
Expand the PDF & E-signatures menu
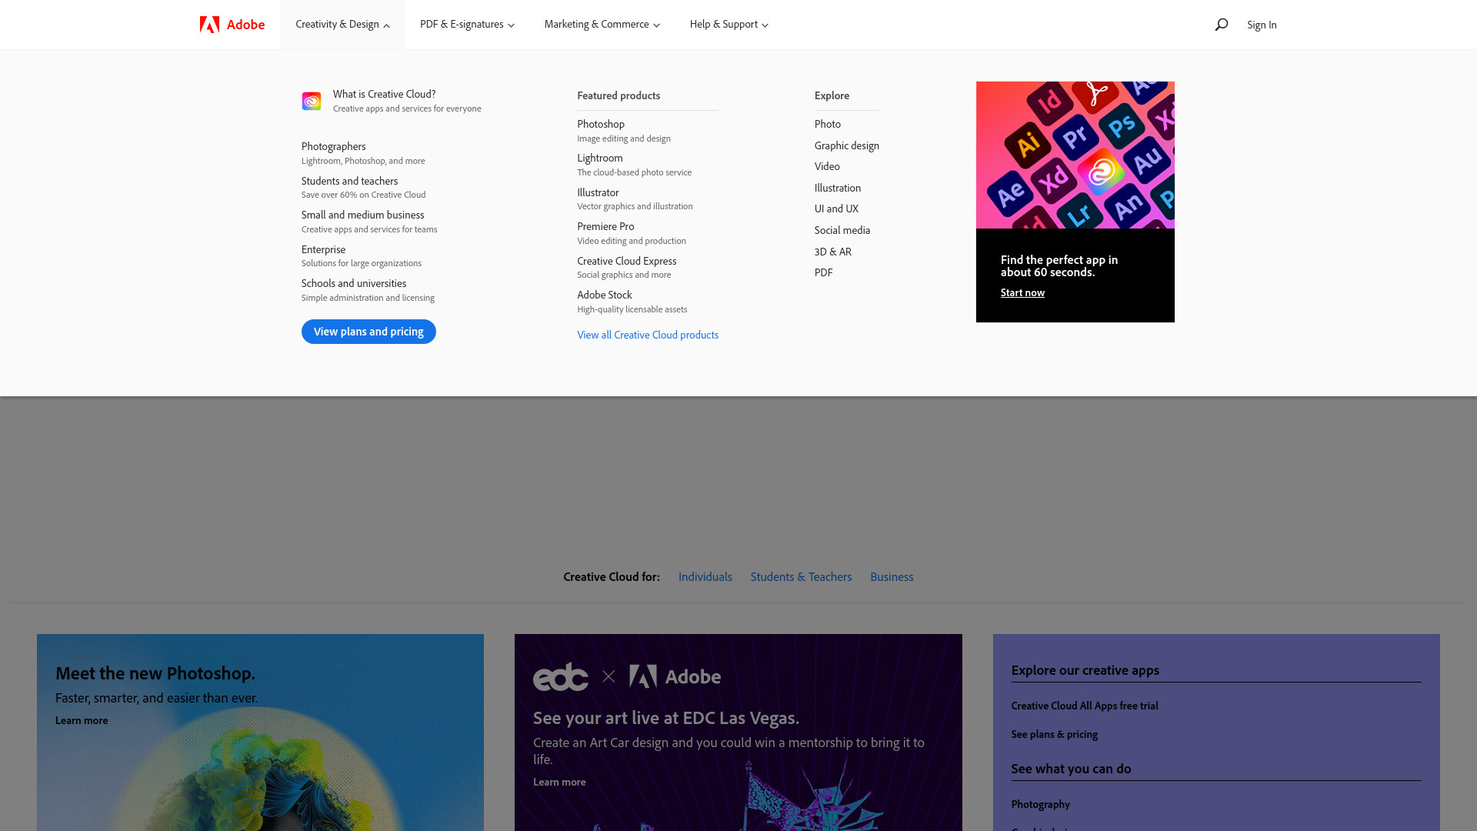pos(467,25)
